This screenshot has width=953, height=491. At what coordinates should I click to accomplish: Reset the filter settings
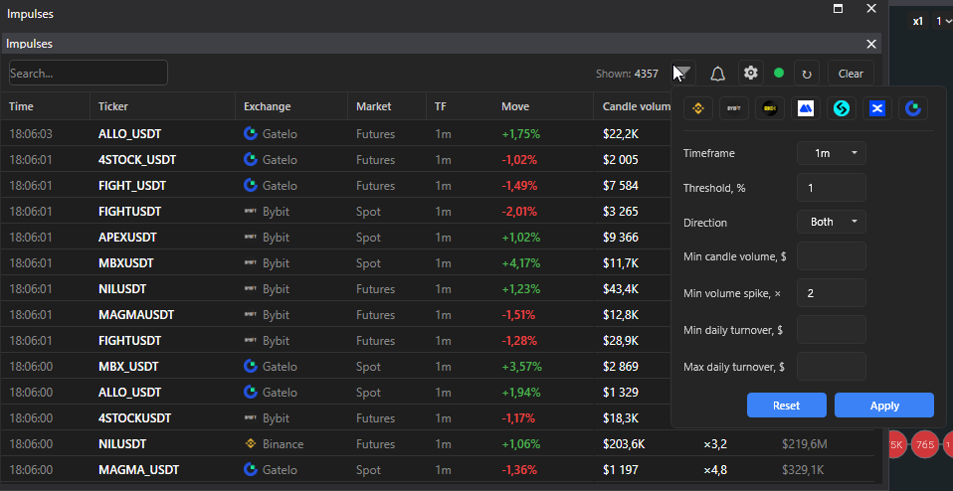[x=787, y=406]
